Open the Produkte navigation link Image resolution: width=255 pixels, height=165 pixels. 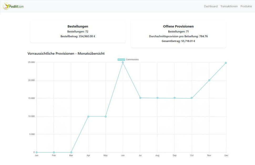(246, 6)
